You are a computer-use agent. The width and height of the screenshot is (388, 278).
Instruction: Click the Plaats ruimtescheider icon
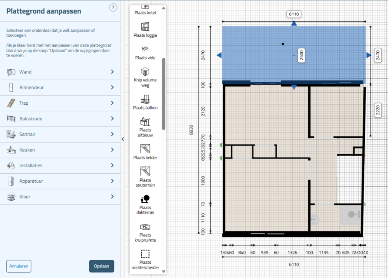coord(145,254)
